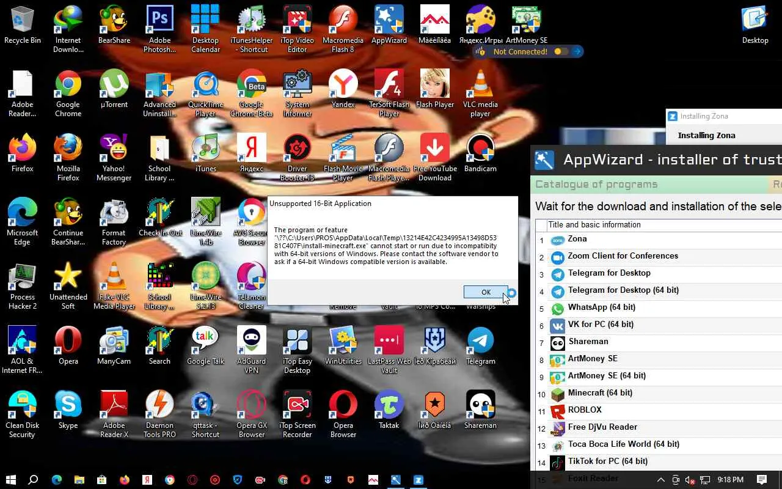Open the AdGuard VPN desktop shortcut

coord(252,350)
